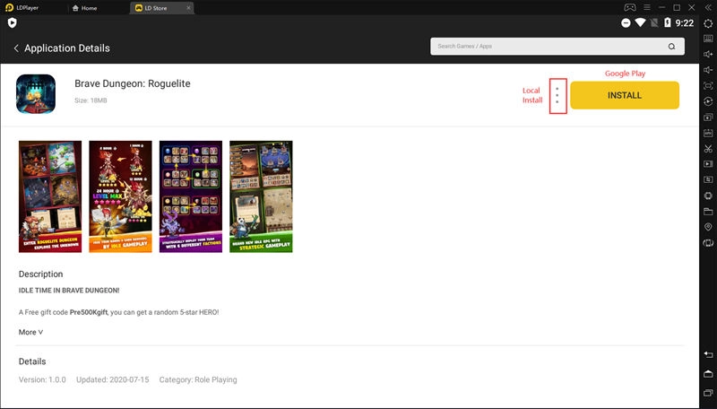Take a screenshot with scissors icon
Image resolution: width=717 pixels, height=409 pixels.
pyautogui.click(x=708, y=149)
